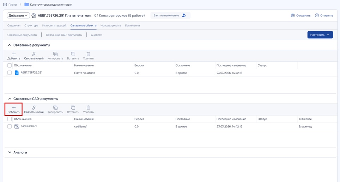This screenshot has width=340, height=182.
Task: Switch to the Структура tab
Action: click(31, 25)
